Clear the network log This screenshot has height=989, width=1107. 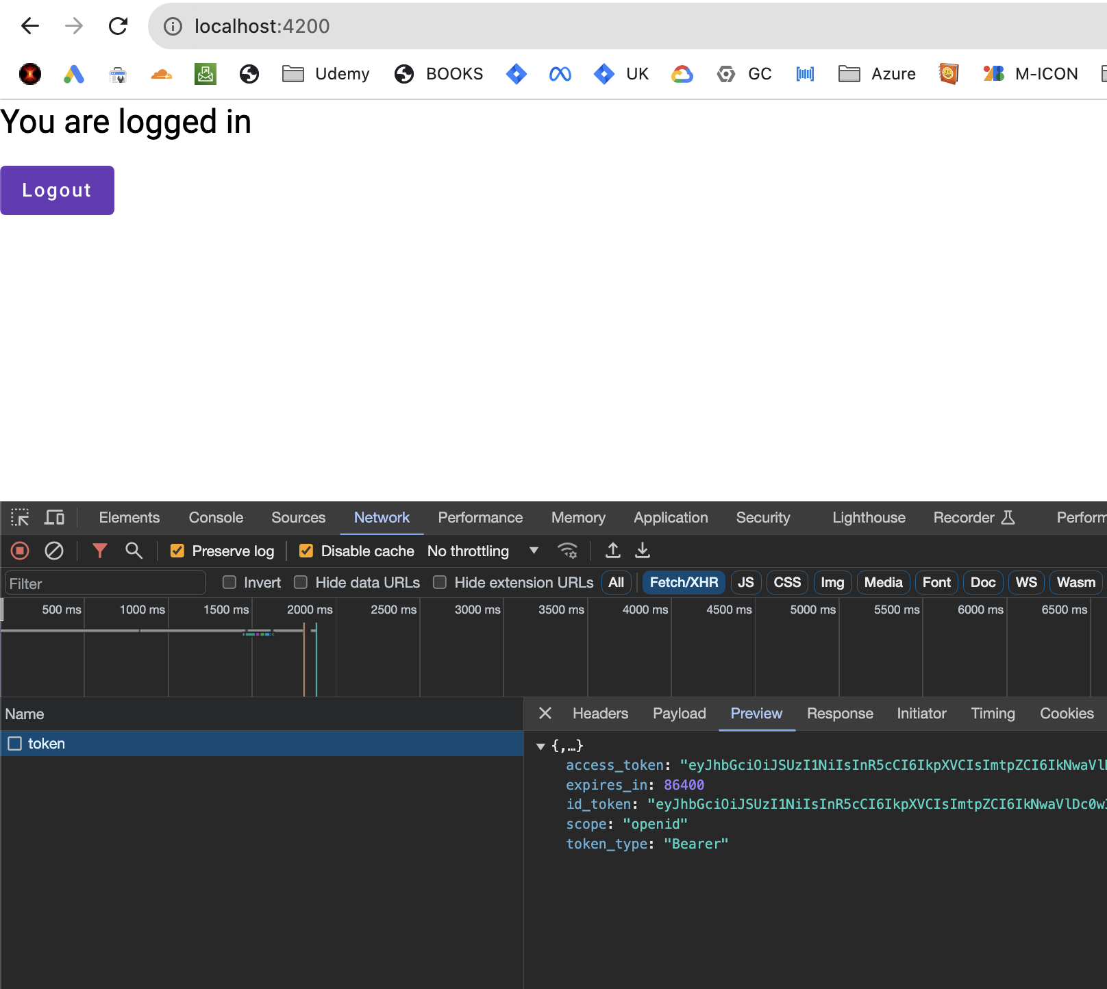pyautogui.click(x=54, y=551)
